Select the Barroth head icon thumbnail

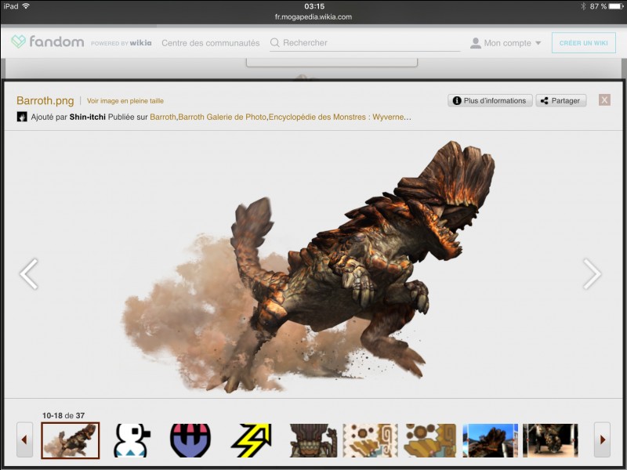(313, 440)
